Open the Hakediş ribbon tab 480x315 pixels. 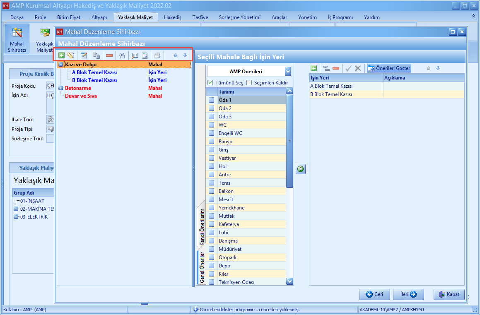click(x=172, y=17)
